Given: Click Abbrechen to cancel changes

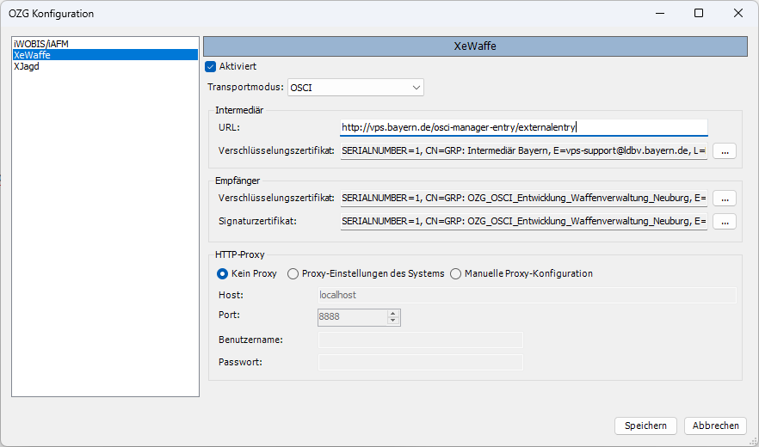Looking at the screenshot, I should 715,426.
